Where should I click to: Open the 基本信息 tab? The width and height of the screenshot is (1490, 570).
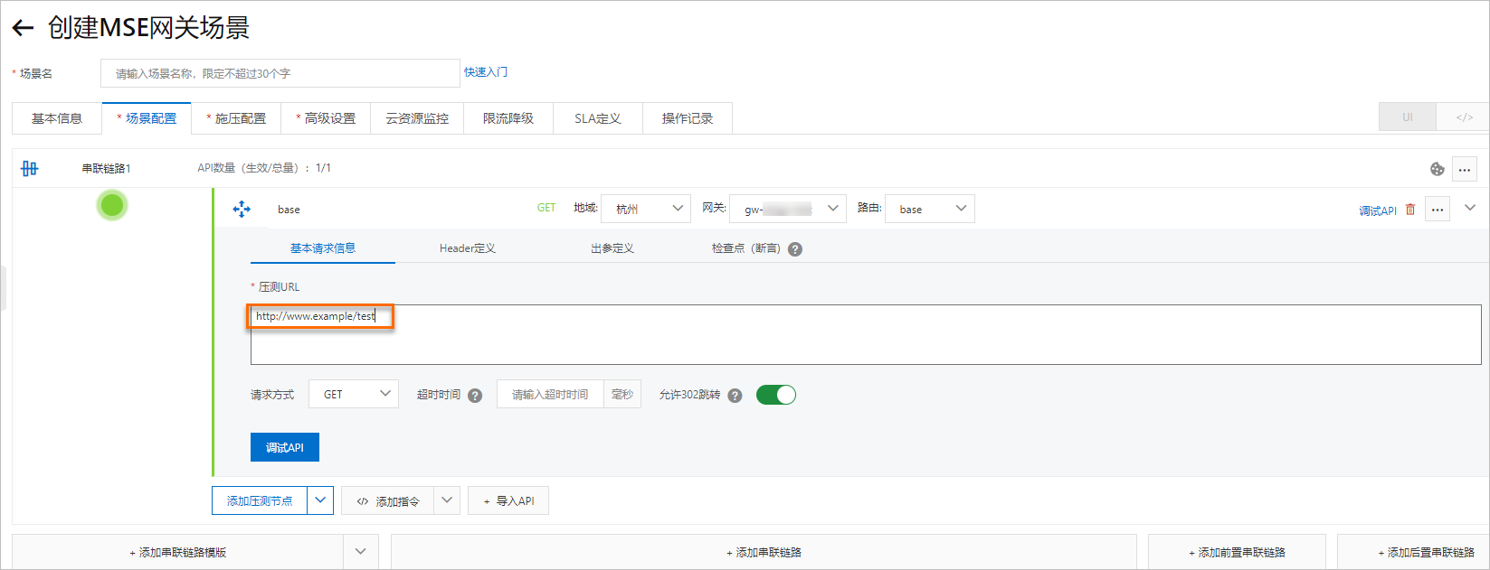tap(57, 118)
